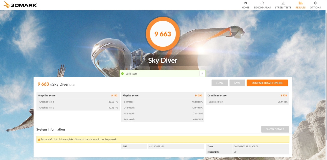Click the orange 9 663 score circle

tap(163, 34)
